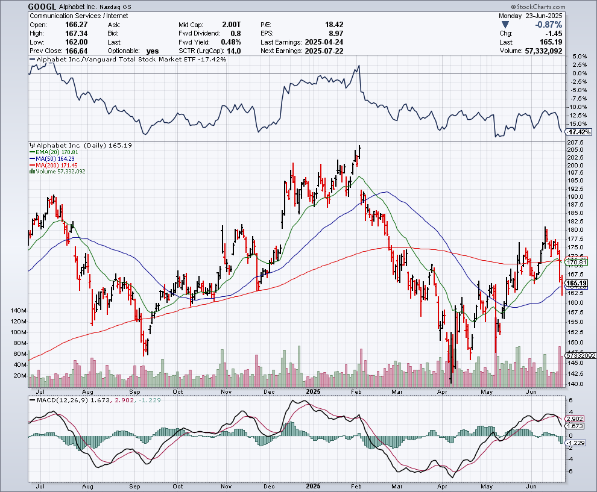Image resolution: width=597 pixels, height=492 pixels.
Task: Click the Nov label under the MACD panel
Action: 226,487
